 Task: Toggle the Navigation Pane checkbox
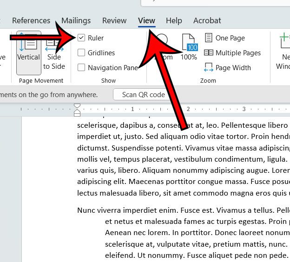[x=82, y=68]
